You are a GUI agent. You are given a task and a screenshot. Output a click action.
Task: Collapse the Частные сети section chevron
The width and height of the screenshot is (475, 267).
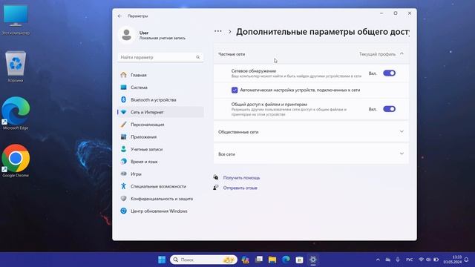(x=402, y=54)
